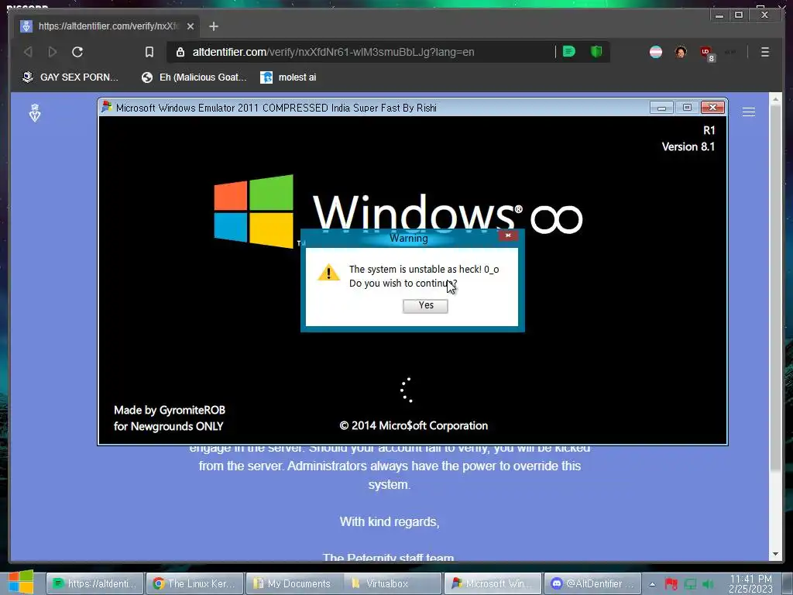Minimize the Windows Emulator window
The height and width of the screenshot is (595, 793).
[x=661, y=107]
